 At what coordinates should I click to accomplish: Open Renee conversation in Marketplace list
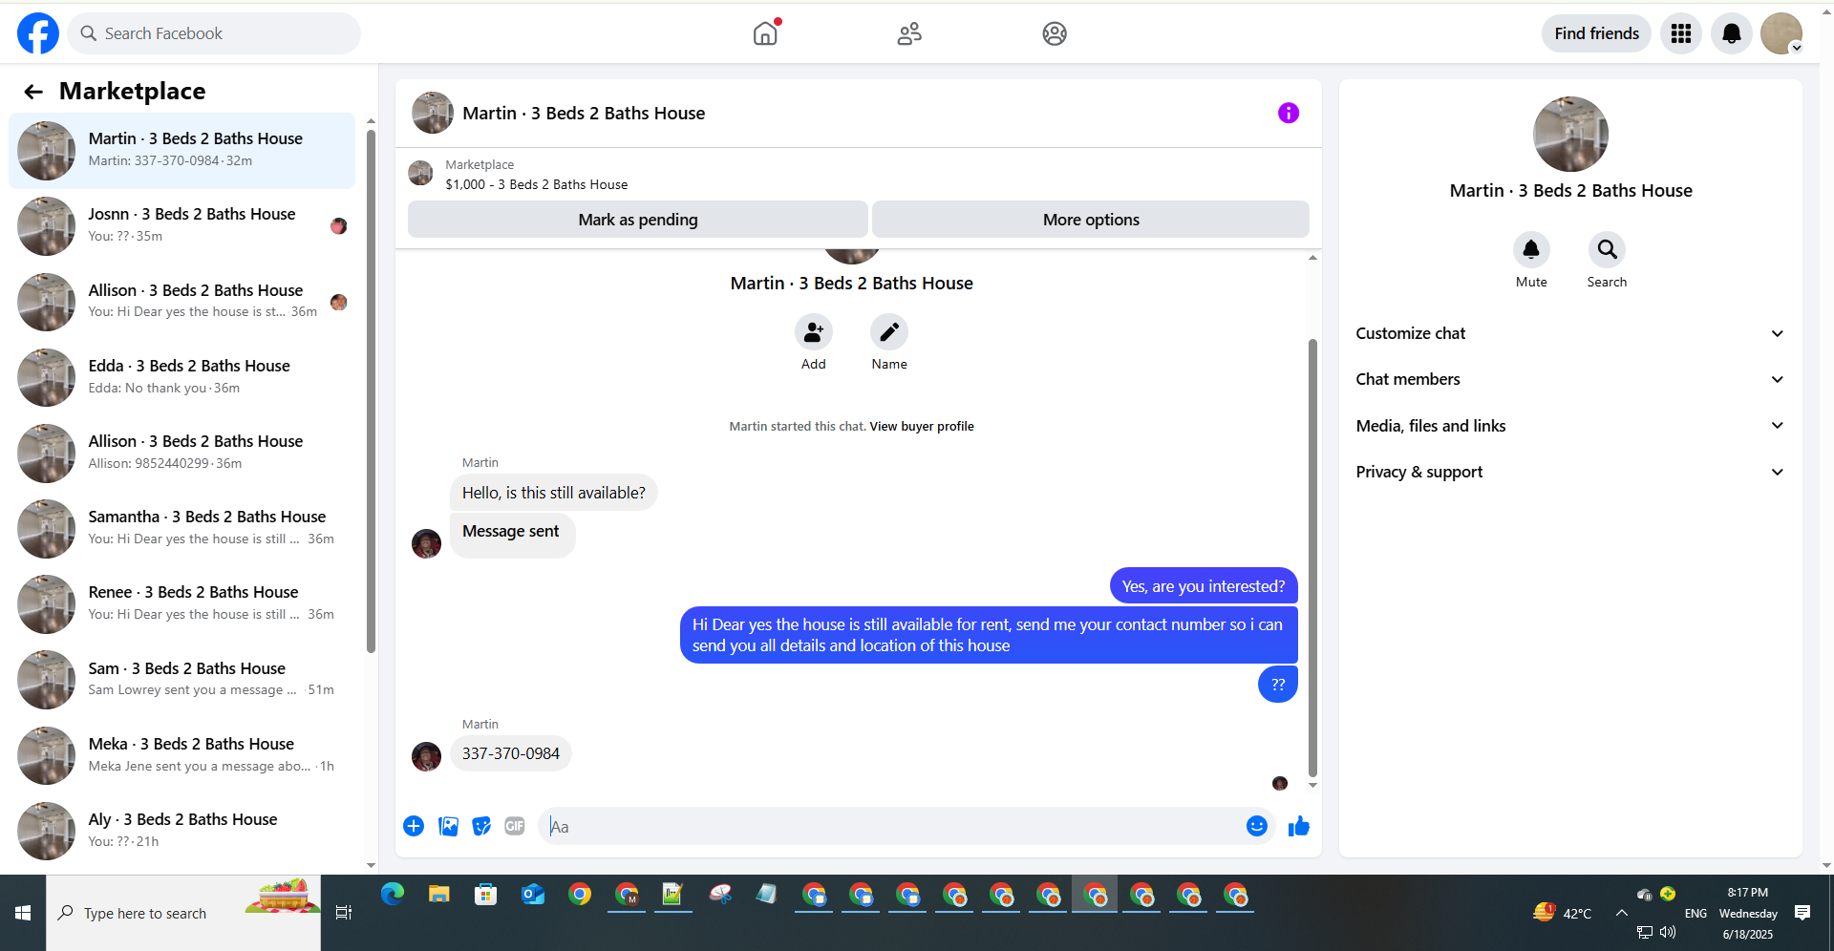181,603
